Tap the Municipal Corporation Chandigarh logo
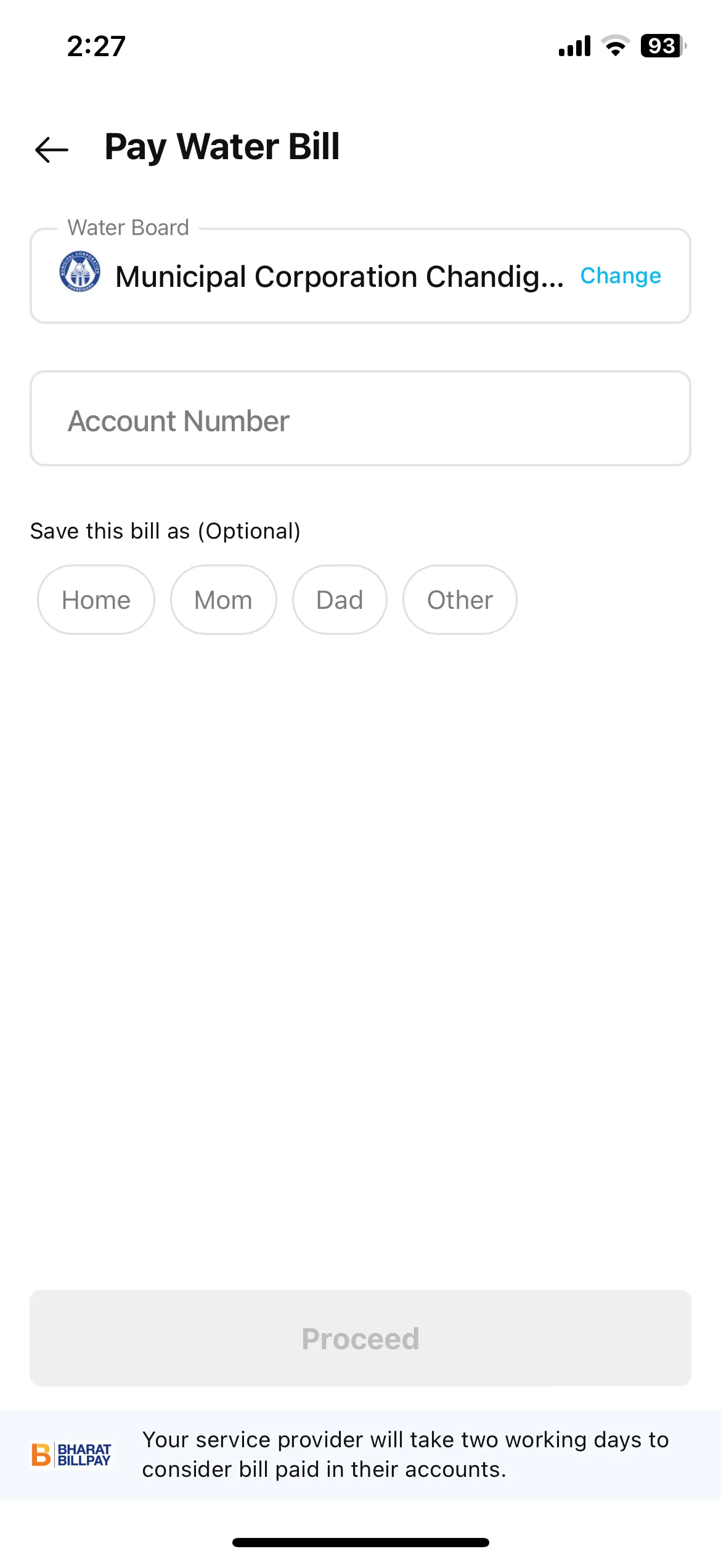 tap(80, 271)
